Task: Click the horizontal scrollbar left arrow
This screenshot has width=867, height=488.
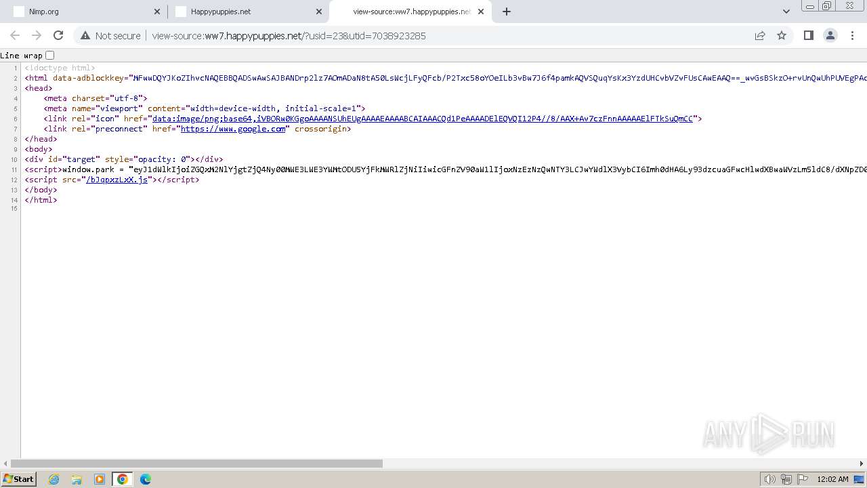Action: coord(5,464)
